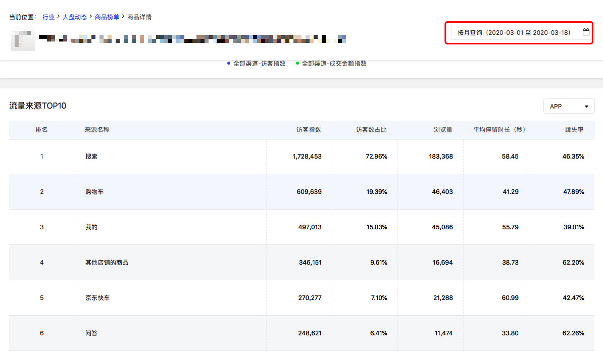Click the calendar icon in date picker
The width and height of the screenshot is (603, 352).
[x=586, y=32]
